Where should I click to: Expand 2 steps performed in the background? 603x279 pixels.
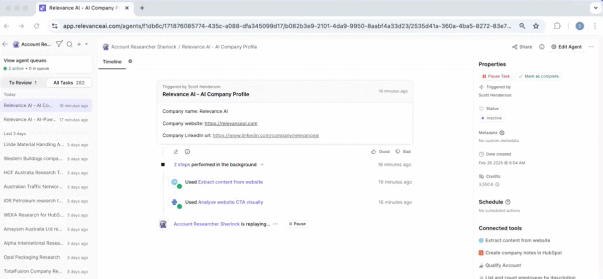262,164
